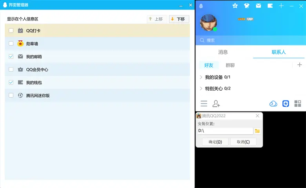The height and width of the screenshot is (188, 306).
Task: Open the four-square apps grid icon
Action: (x=298, y=104)
